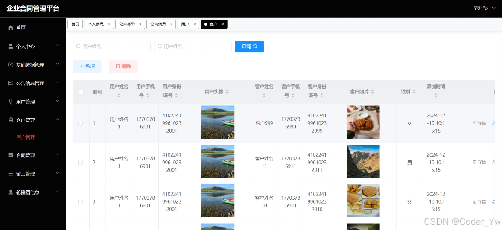Focus the 用户姓名 search field
The image size is (502, 230).
pos(193,47)
